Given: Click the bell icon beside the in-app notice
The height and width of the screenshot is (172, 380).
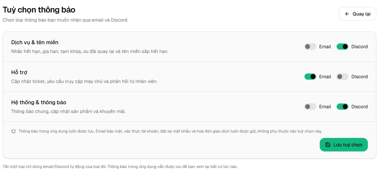Looking at the screenshot, I should click(14, 132).
